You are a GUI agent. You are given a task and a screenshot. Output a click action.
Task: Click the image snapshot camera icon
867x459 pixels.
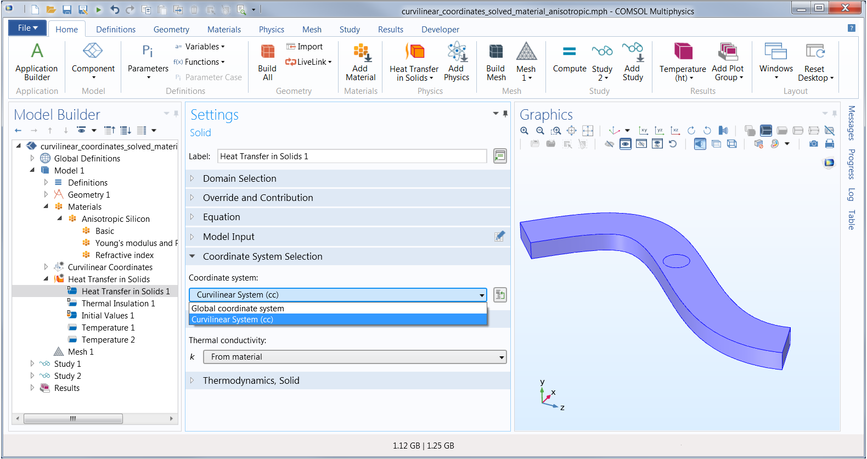(814, 144)
